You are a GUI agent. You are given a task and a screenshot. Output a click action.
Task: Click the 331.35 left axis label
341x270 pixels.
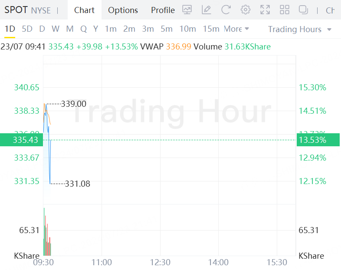(27, 181)
